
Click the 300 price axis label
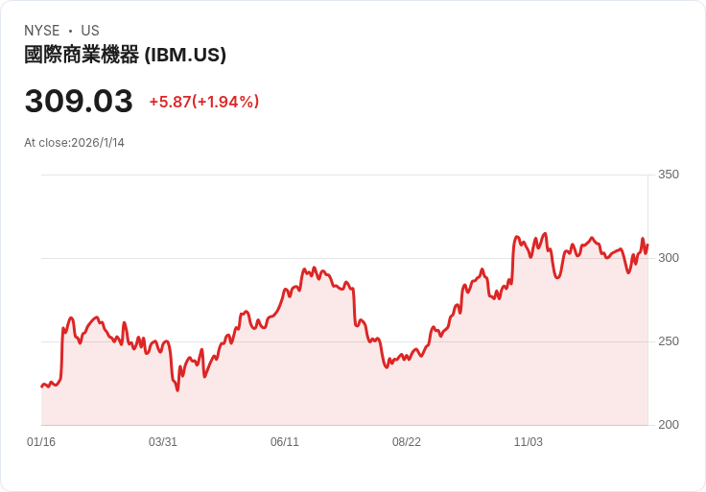tap(669, 258)
